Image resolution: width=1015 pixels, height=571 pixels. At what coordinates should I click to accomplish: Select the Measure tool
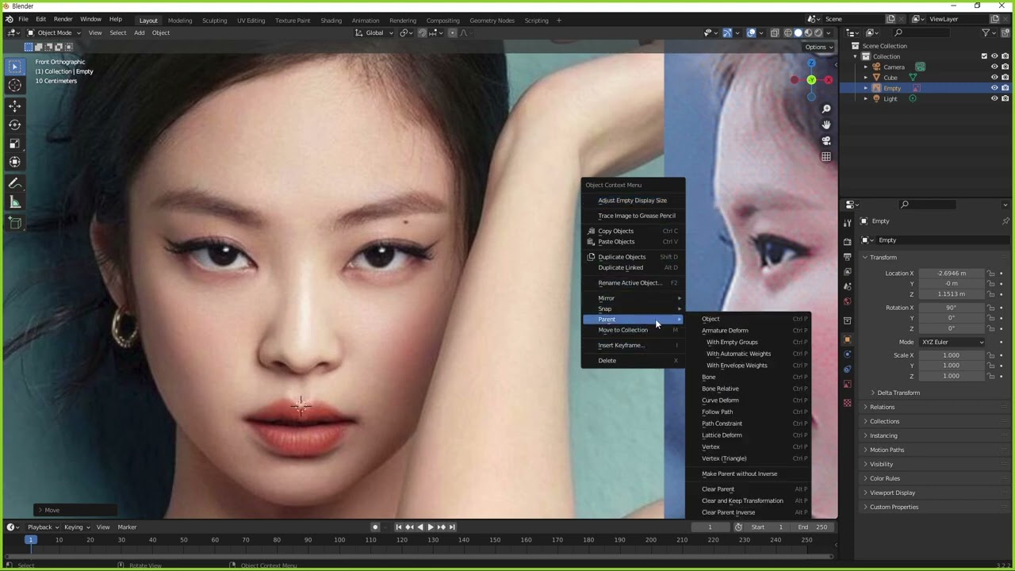click(x=14, y=202)
